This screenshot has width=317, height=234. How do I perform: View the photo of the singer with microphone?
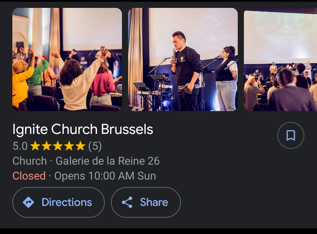point(183,59)
